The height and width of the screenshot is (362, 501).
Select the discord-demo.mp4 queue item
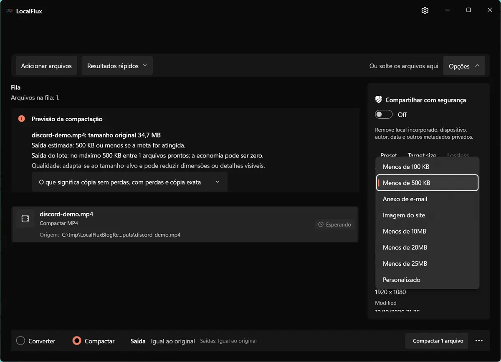click(185, 225)
